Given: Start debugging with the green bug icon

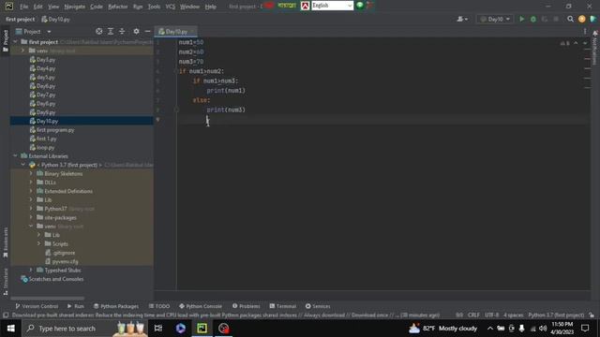Looking at the screenshot, I should [x=533, y=19].
